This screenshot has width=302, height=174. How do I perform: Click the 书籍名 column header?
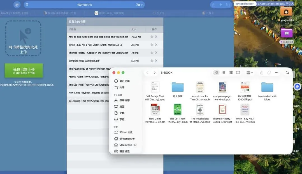click(x=72, y=29)
